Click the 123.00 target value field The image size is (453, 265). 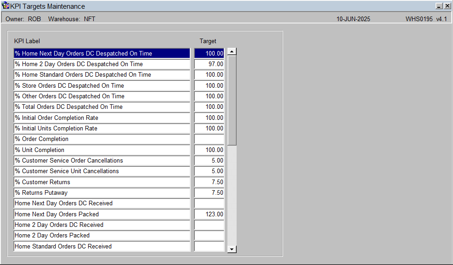click(x=209, y=214)
